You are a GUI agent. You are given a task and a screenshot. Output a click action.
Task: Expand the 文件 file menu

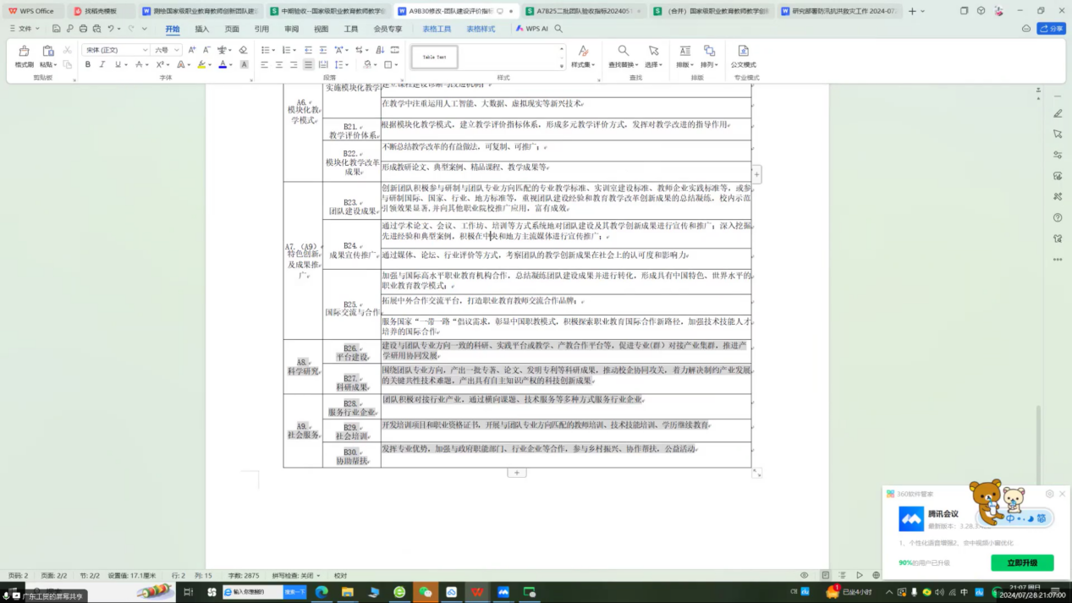[x=25, y=29]
